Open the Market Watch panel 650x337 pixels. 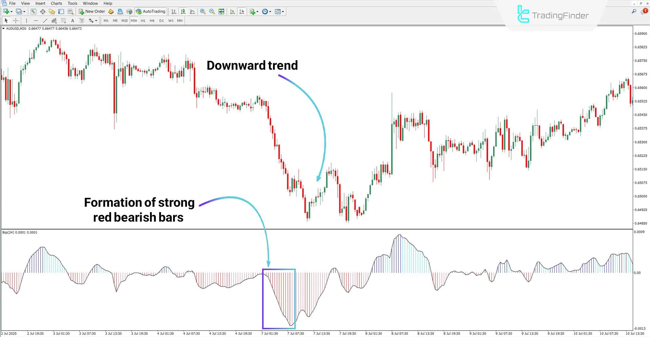[x=33, y=11]
